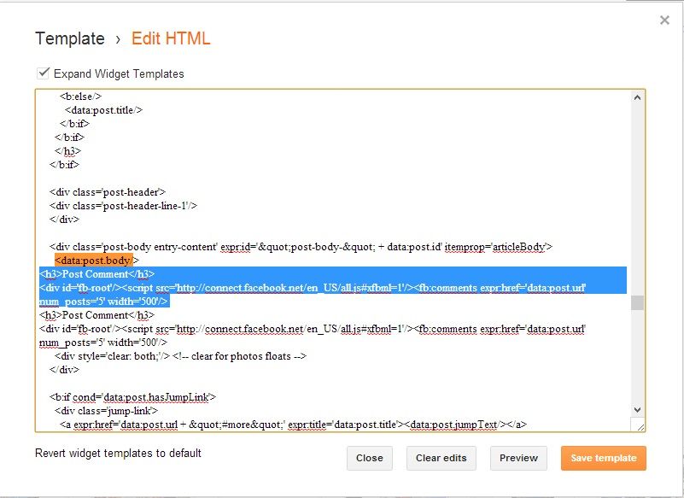Open the template Preview
684x498 pixels.
click(518, 458)
